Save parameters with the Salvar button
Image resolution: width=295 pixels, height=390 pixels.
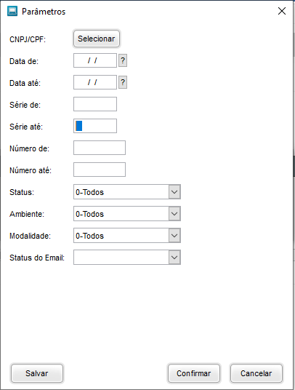37,373
